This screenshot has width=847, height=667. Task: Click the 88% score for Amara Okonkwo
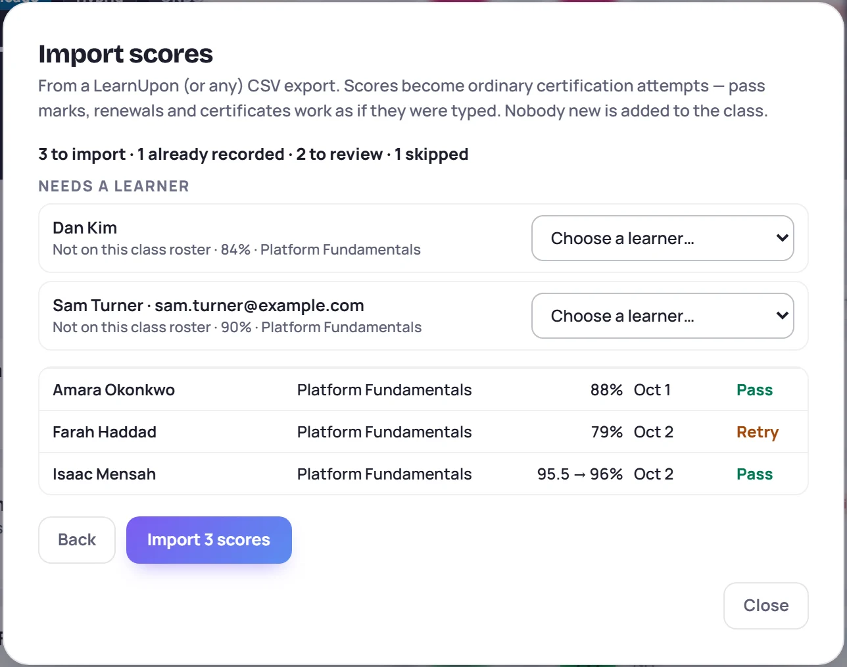(x=606, y=390)
